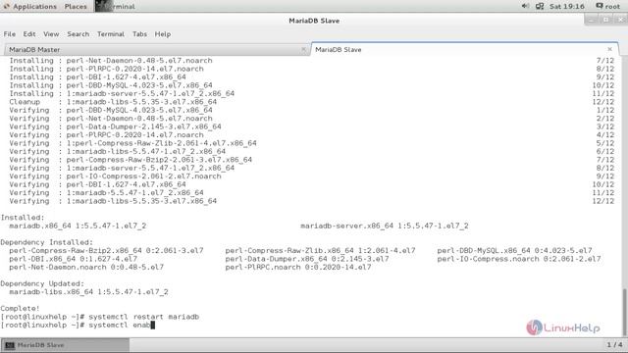This screenshot has width=628, height=353.
Task: Click 'mariadb-server.x86_64 1:5.5.47-1.el7_2' installed entry
Action: click(x=385, y=226)
